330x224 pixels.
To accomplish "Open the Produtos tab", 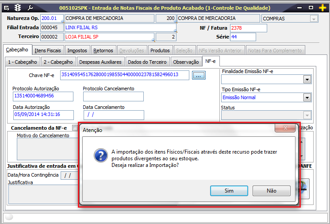I will point(160,50).
